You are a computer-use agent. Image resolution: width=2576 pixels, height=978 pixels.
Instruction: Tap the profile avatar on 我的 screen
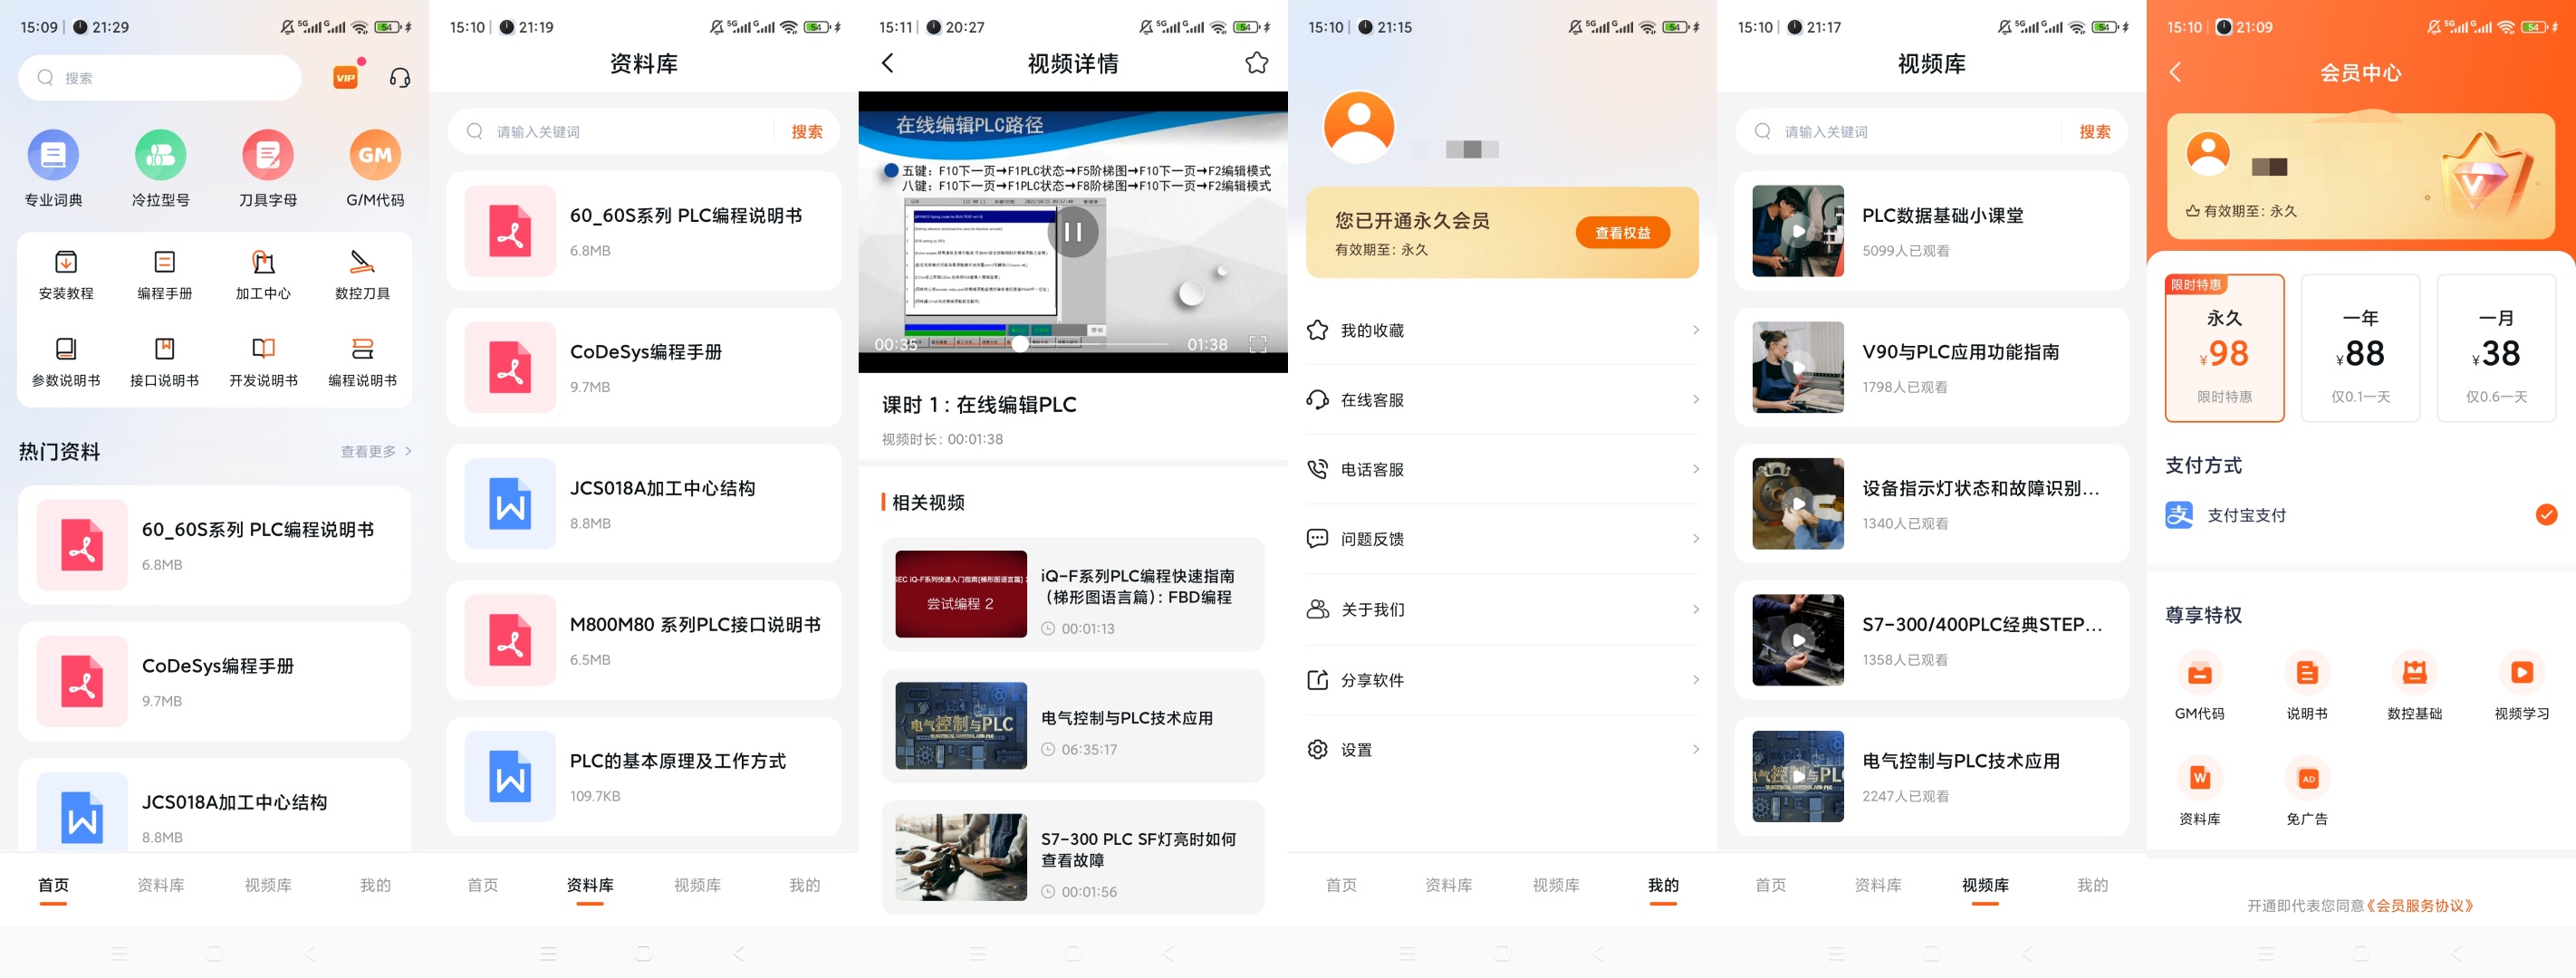click(1359, 127)
